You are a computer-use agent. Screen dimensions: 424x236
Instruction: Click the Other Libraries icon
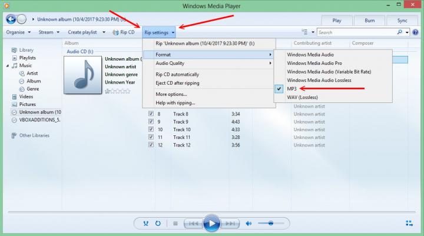[14, 135]
